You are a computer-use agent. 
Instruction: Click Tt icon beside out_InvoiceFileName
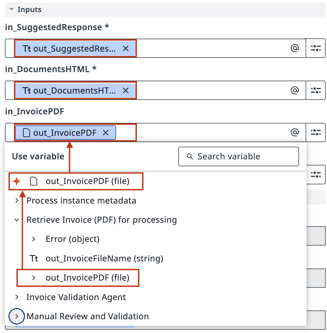tap(34, 258)
